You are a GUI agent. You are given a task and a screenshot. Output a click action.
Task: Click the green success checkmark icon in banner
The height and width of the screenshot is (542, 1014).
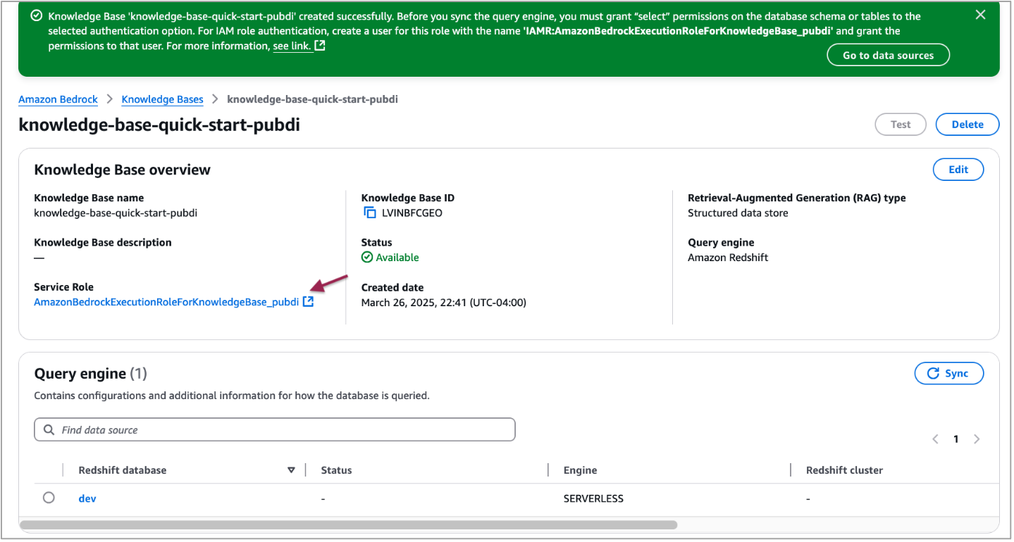point(37,15)
